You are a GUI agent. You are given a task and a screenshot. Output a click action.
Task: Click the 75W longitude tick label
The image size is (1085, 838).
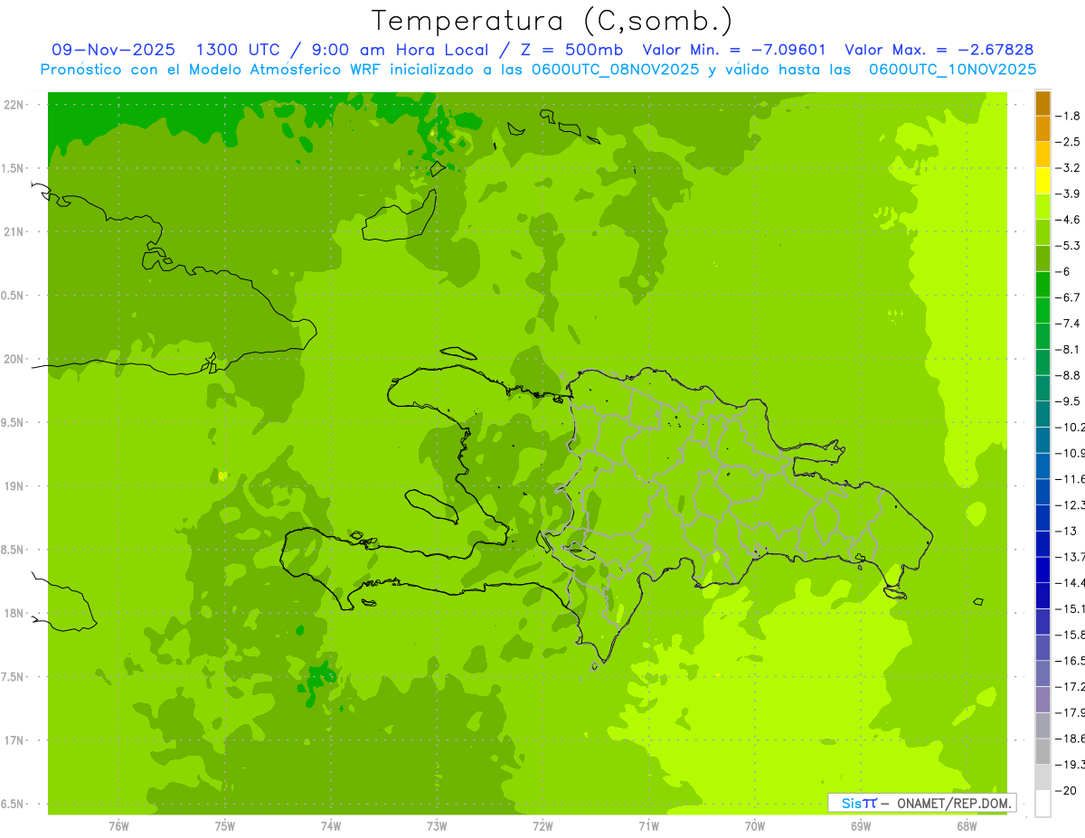pos(224,826)
